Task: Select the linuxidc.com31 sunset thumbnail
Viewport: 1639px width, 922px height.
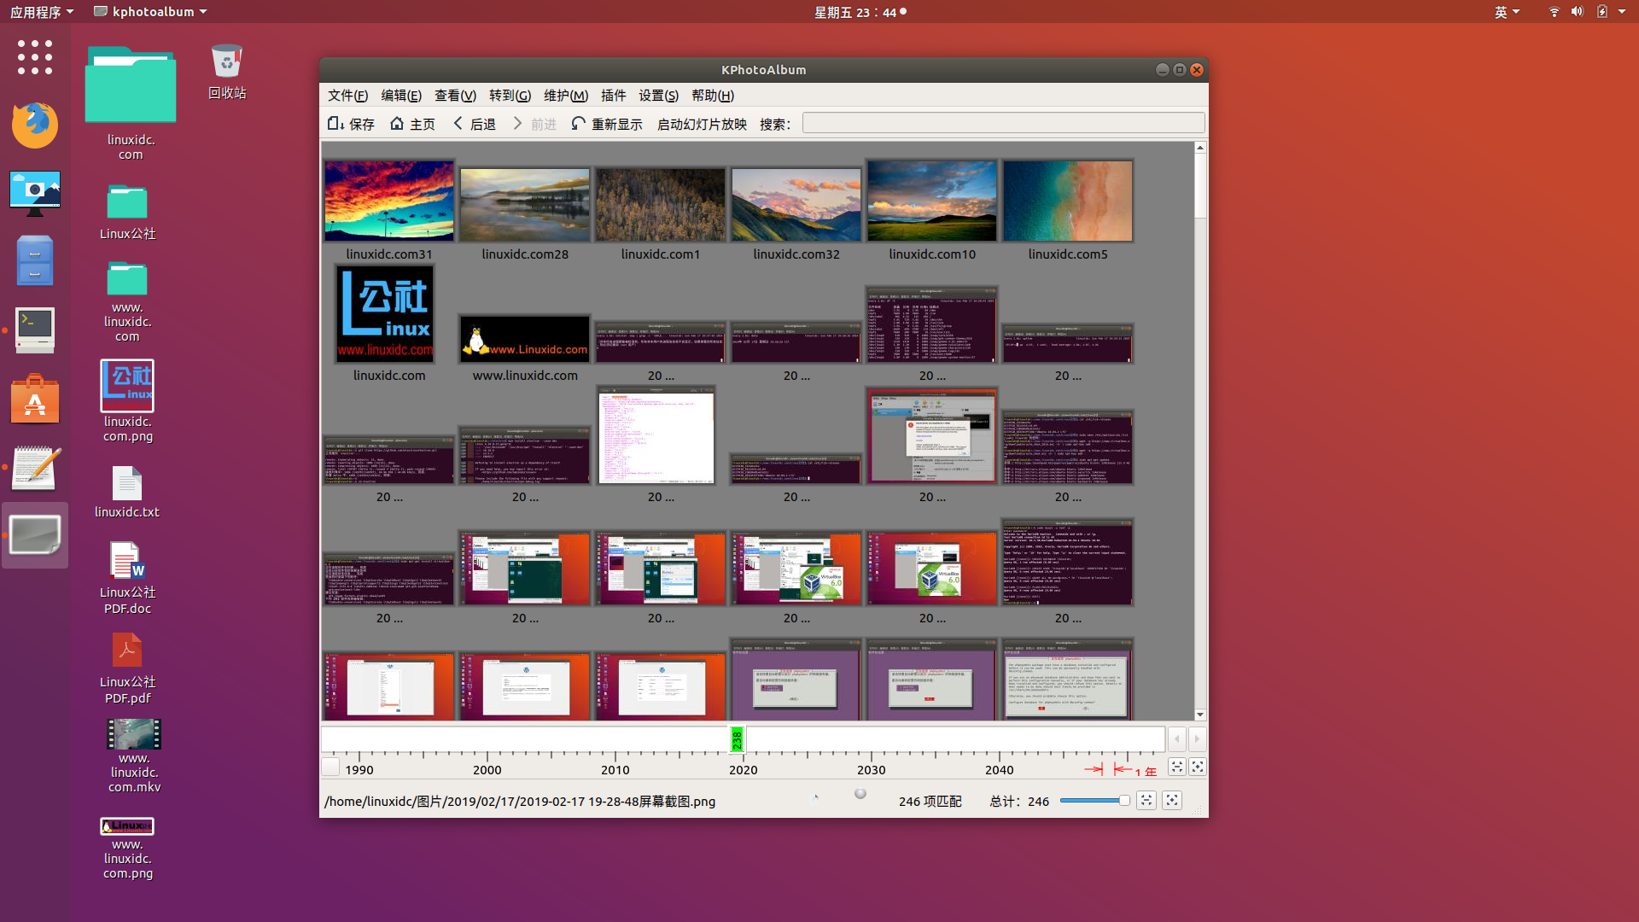Action: 389,201
